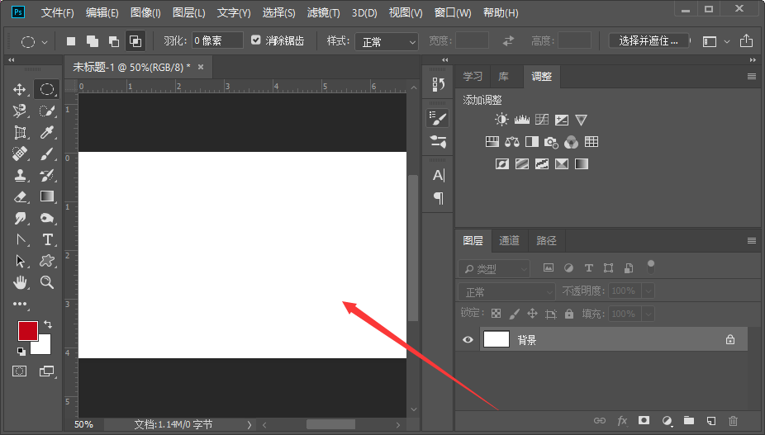Select the Sponge tool
765x435 pixels.
[47, 218]
